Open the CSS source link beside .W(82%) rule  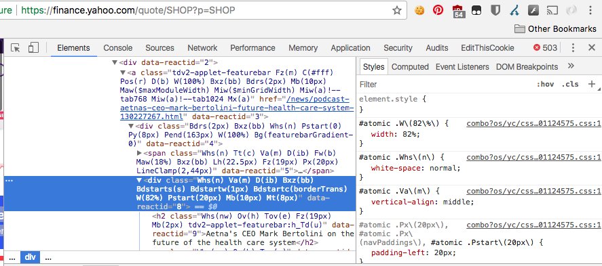point(533,124)
